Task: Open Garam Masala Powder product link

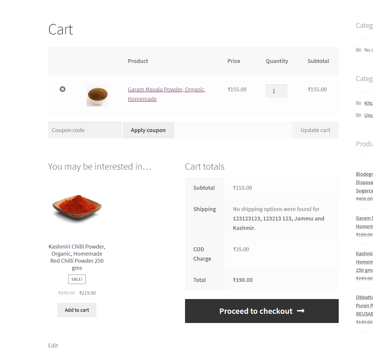Action: point(167,94)
